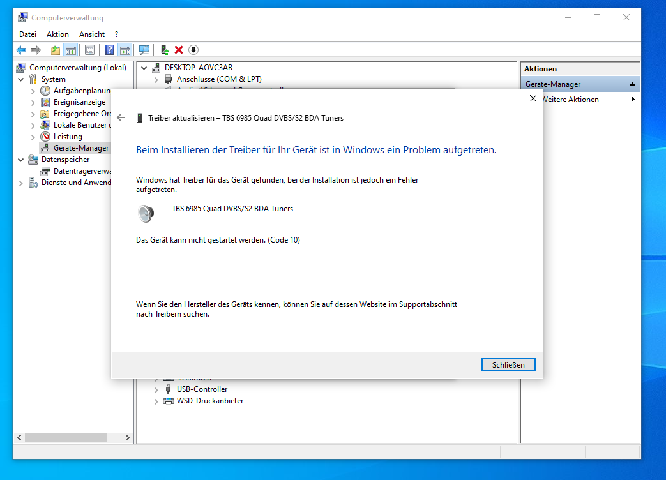Collapse the Datenspeicher tree node
The height and width of the screenshot is (480, 666).
21,160
